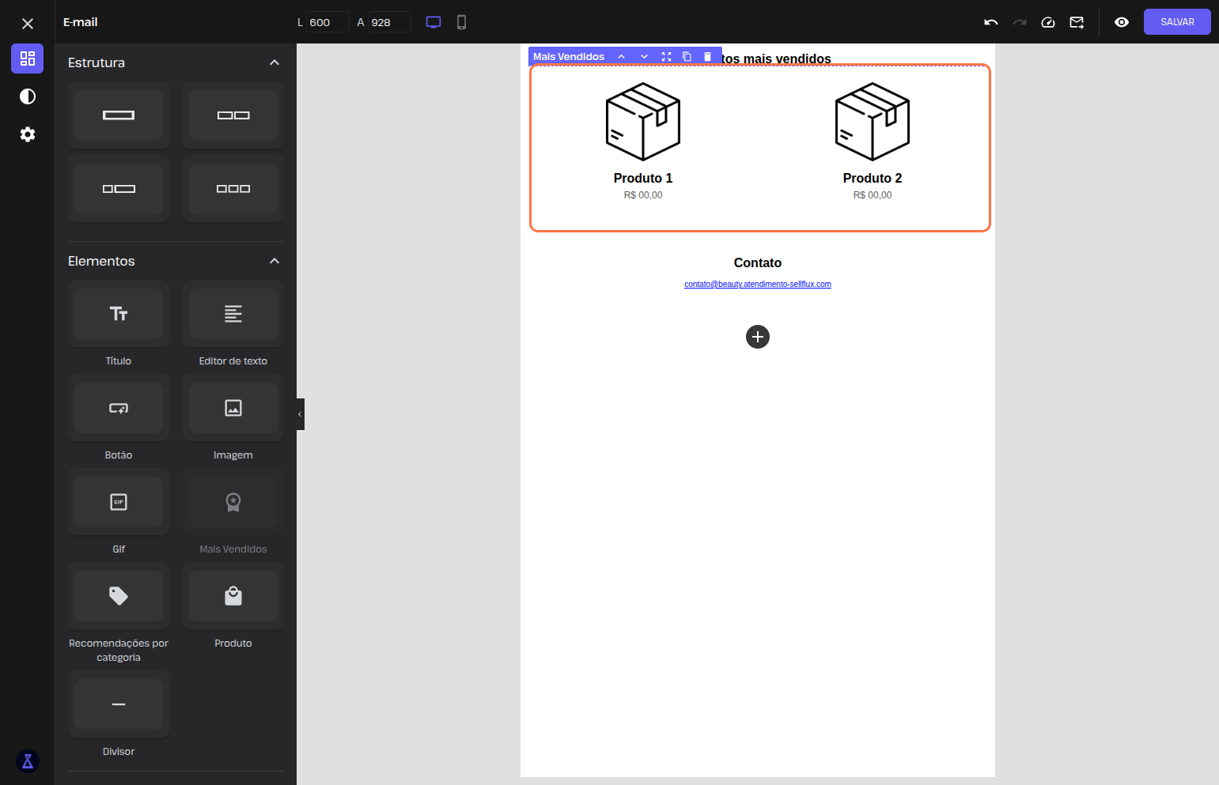1219x785 pixels.
Task: Switch to mobile device view
Action: click(x=462, y=22)
